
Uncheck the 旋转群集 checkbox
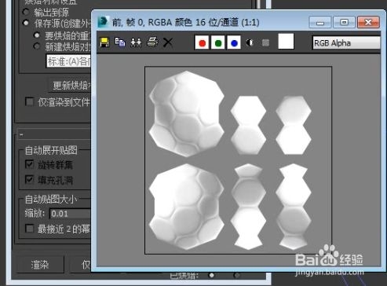pos(30,164)
